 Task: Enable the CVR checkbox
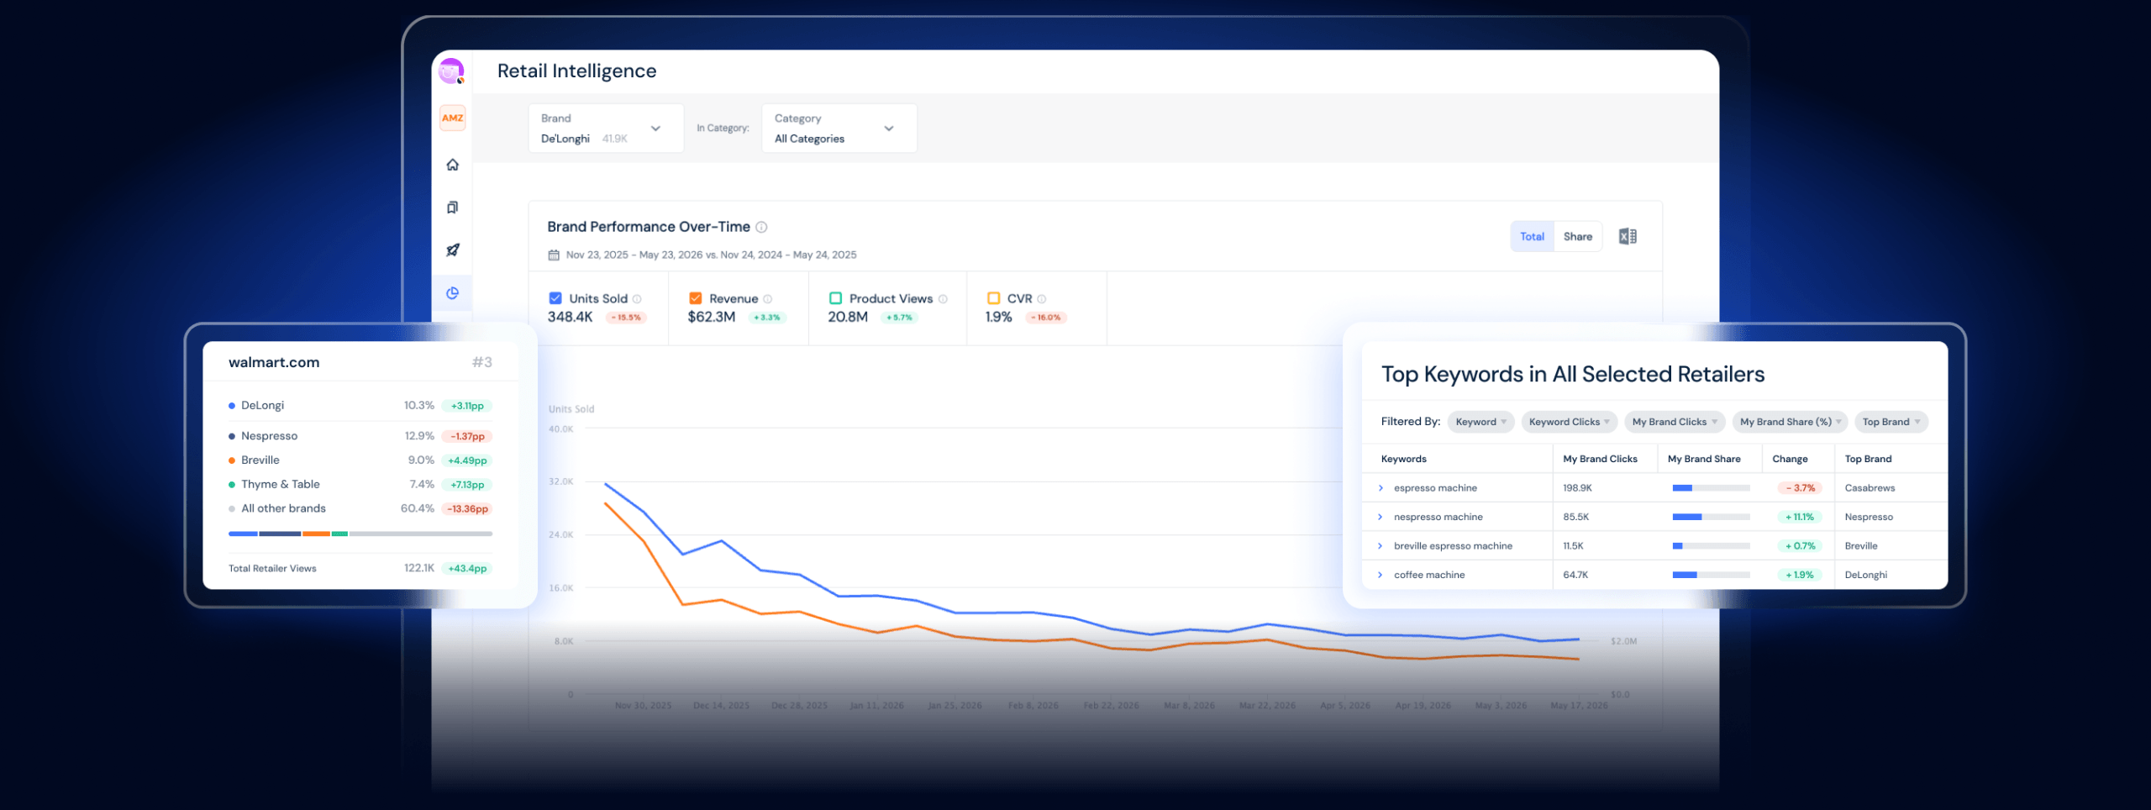click(x=993, y=298)
